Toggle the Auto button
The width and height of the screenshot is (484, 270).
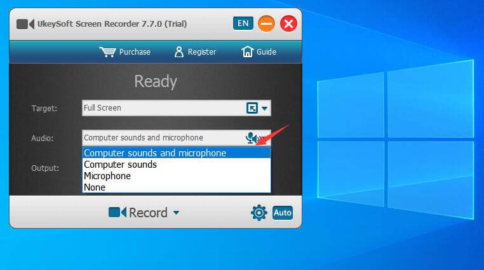pos(283,213)
